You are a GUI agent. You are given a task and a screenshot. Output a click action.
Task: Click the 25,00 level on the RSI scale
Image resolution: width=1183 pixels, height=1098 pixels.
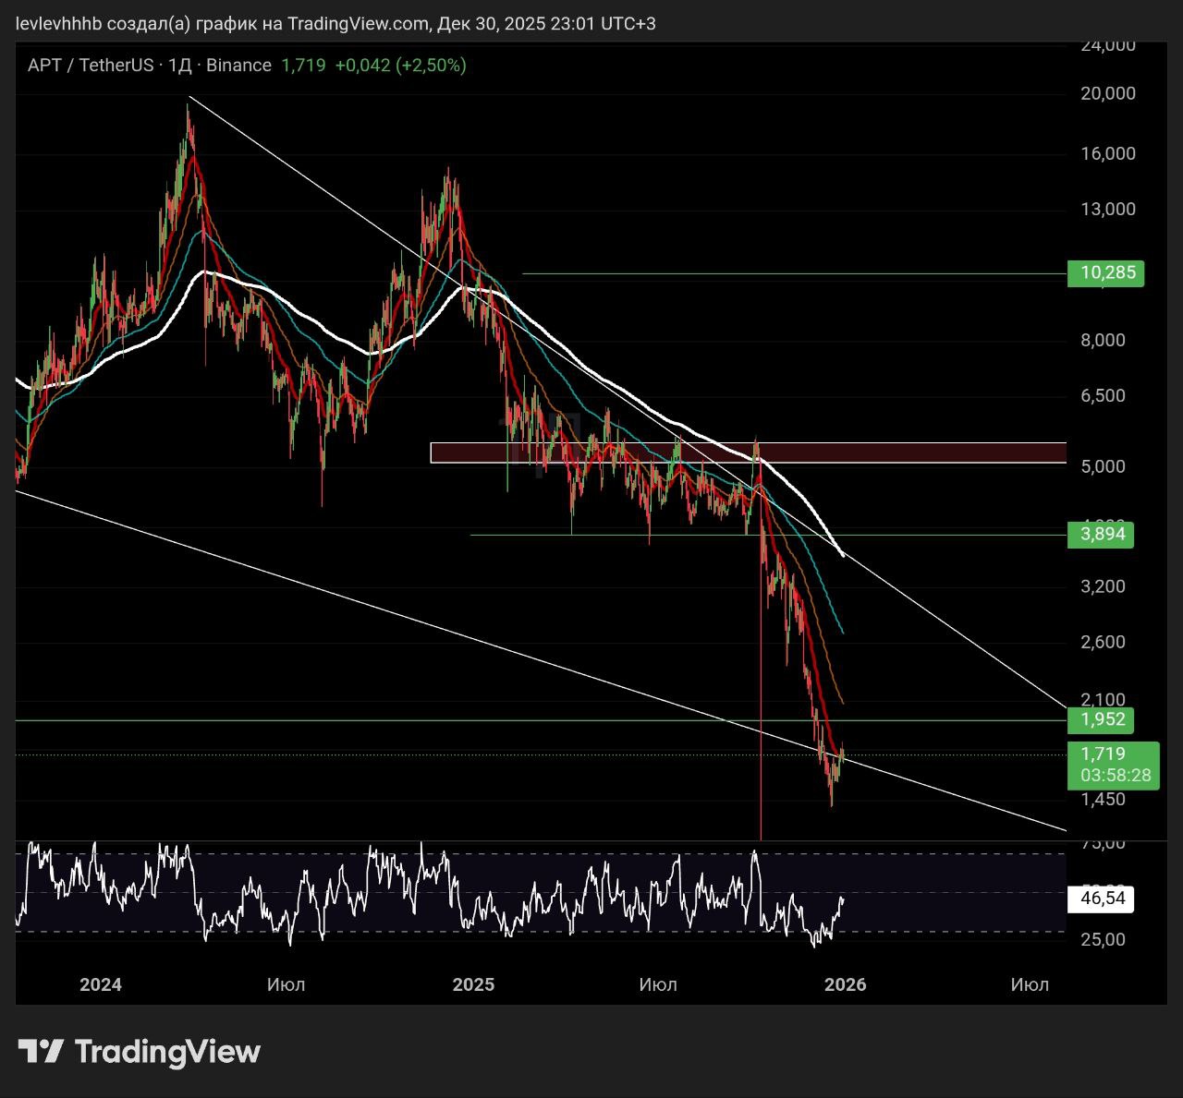click(1103, 940)
